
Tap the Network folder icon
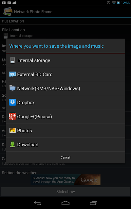(12, 88)
